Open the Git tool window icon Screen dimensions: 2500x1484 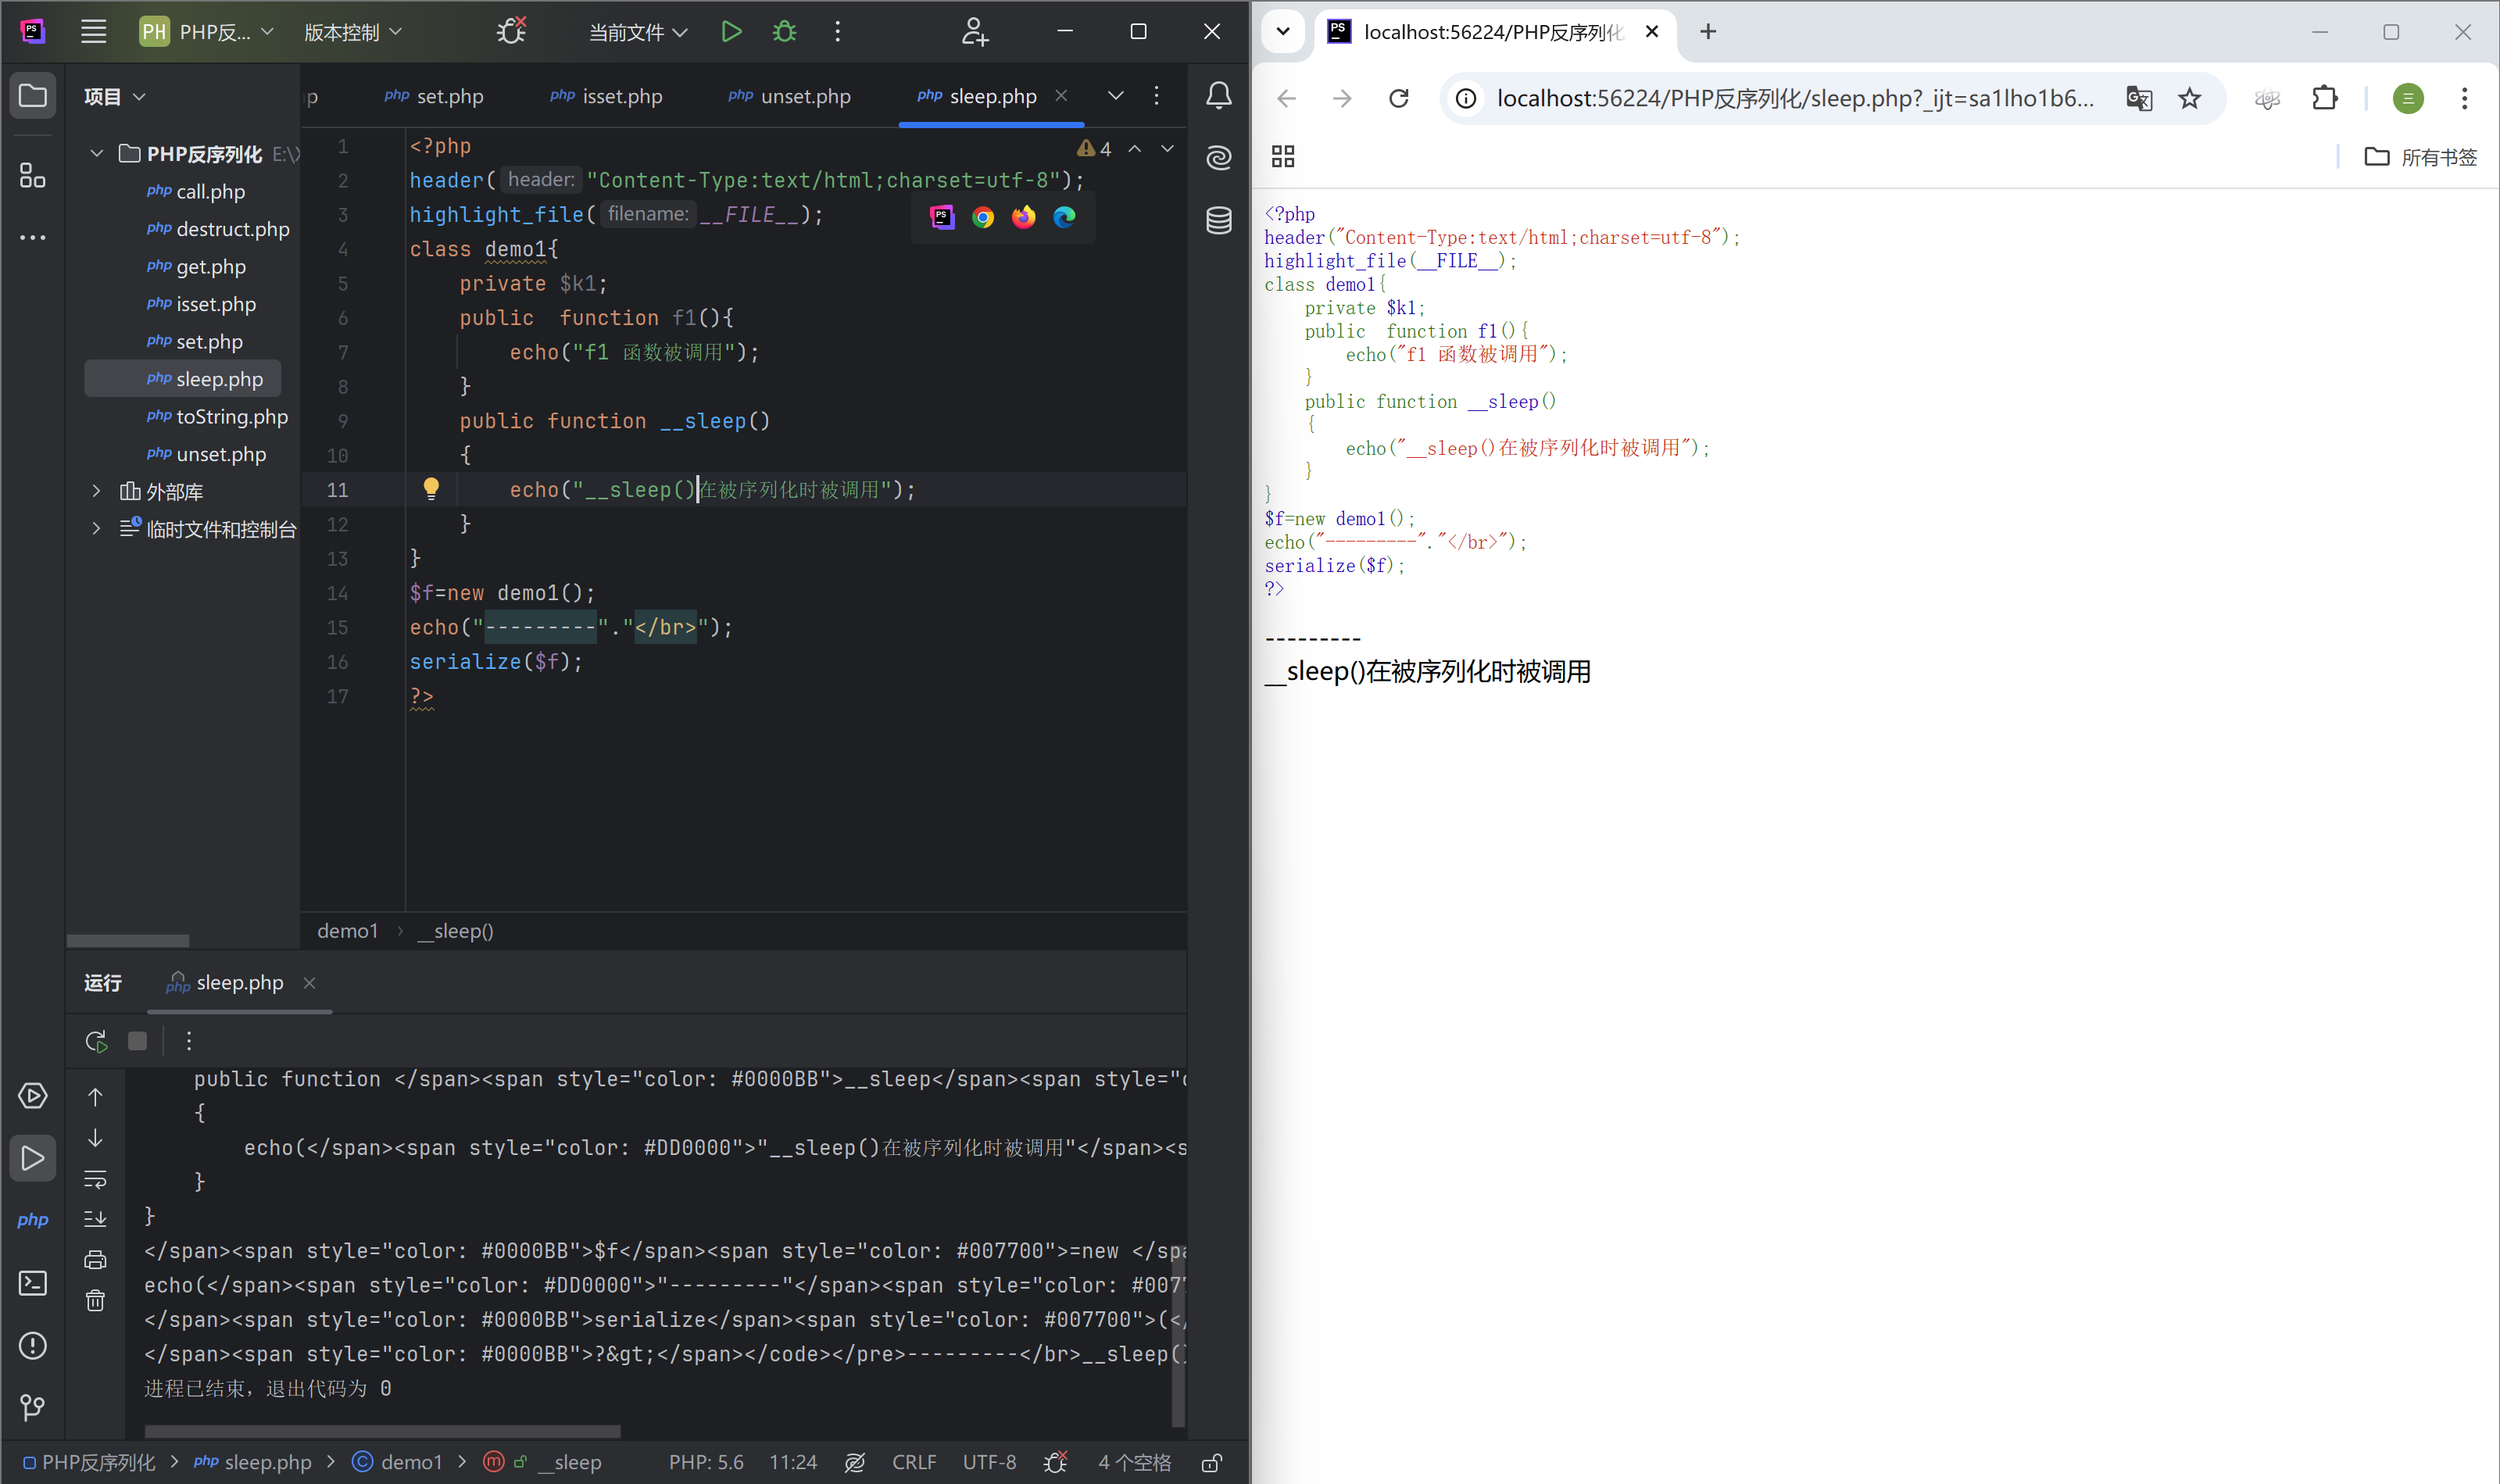[33, 1407]
